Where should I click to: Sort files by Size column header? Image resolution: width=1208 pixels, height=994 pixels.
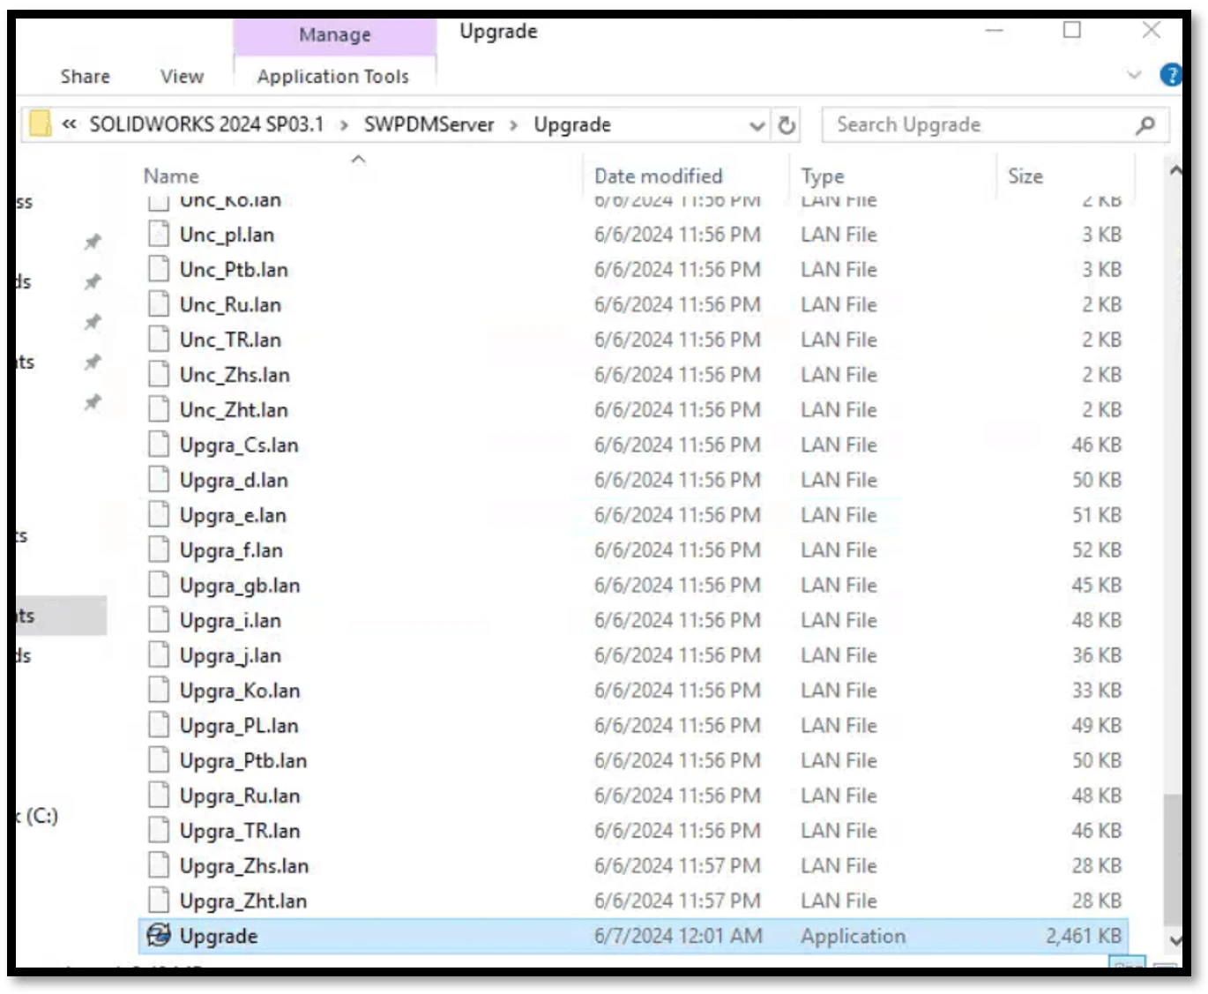coord(1025,176)
